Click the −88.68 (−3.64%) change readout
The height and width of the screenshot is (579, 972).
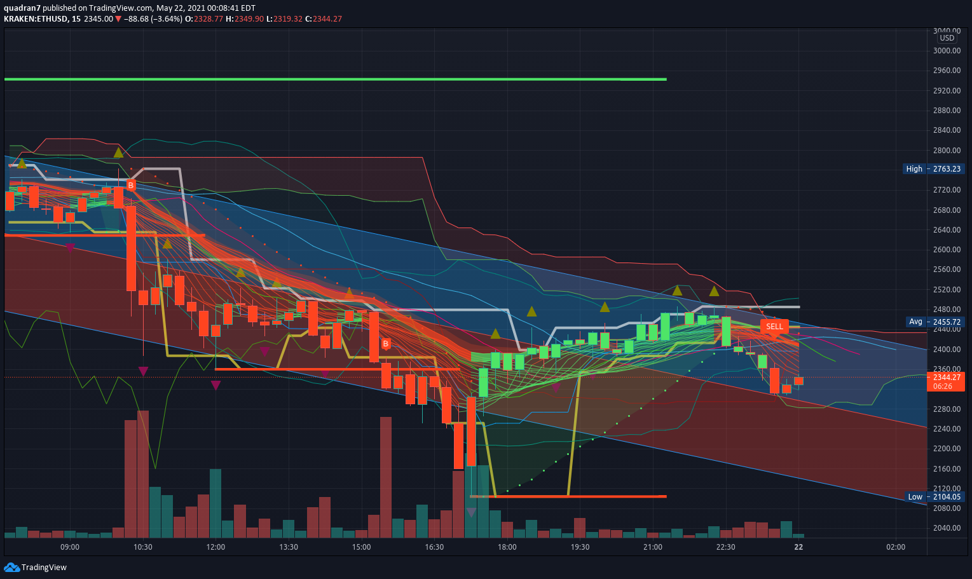[153, 18]
